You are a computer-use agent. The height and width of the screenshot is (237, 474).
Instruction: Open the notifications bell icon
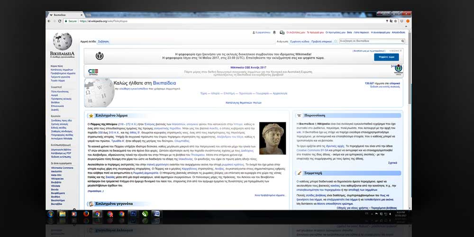tap(274, 32)
